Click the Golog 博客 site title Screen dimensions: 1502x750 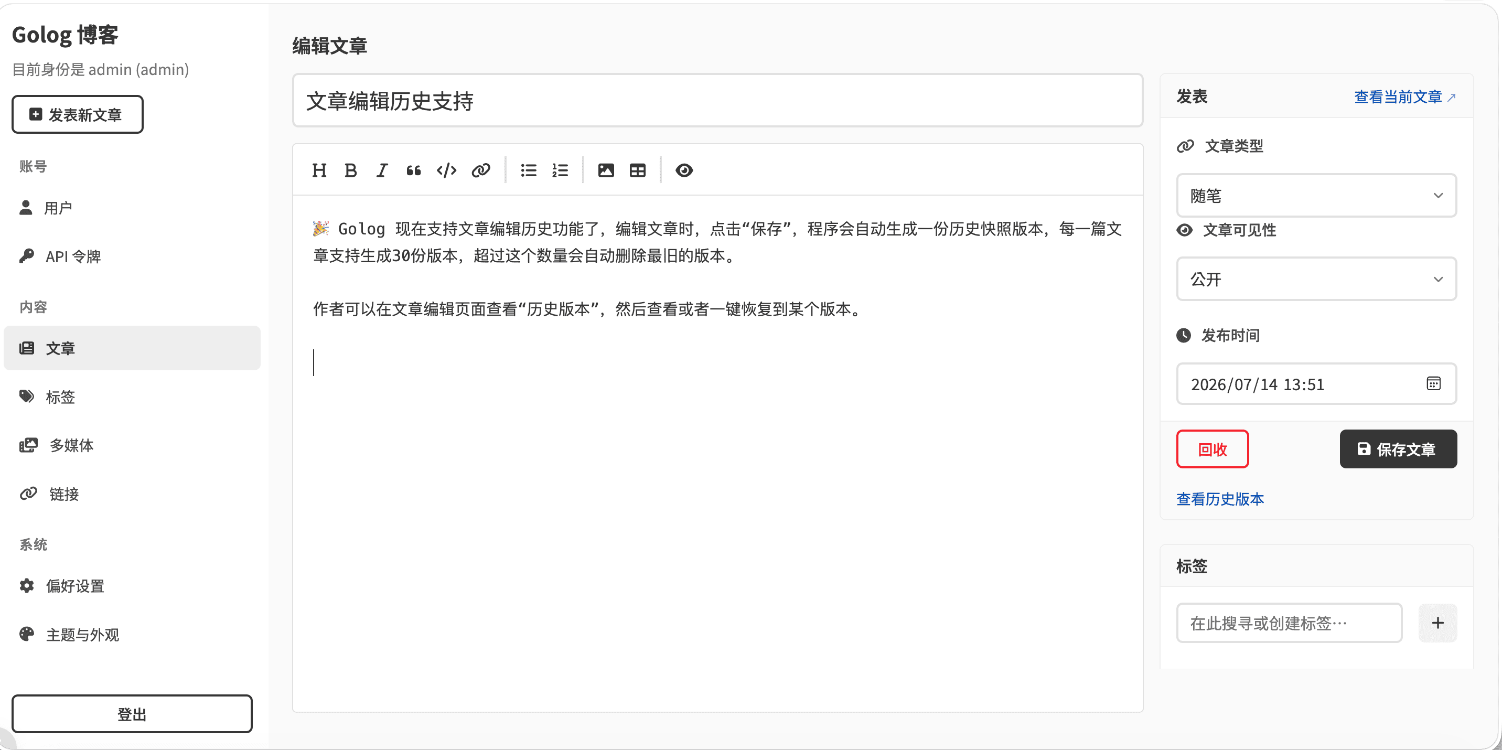(65, 35)
